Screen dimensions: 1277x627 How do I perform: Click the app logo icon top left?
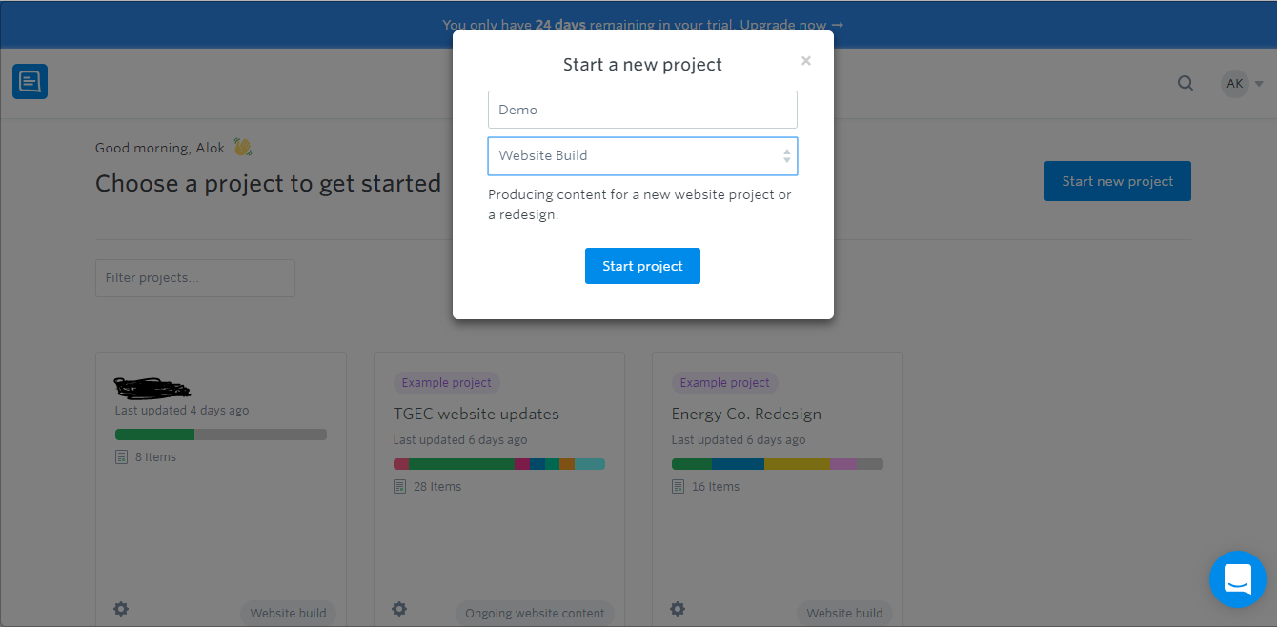(x=30, y=81)
